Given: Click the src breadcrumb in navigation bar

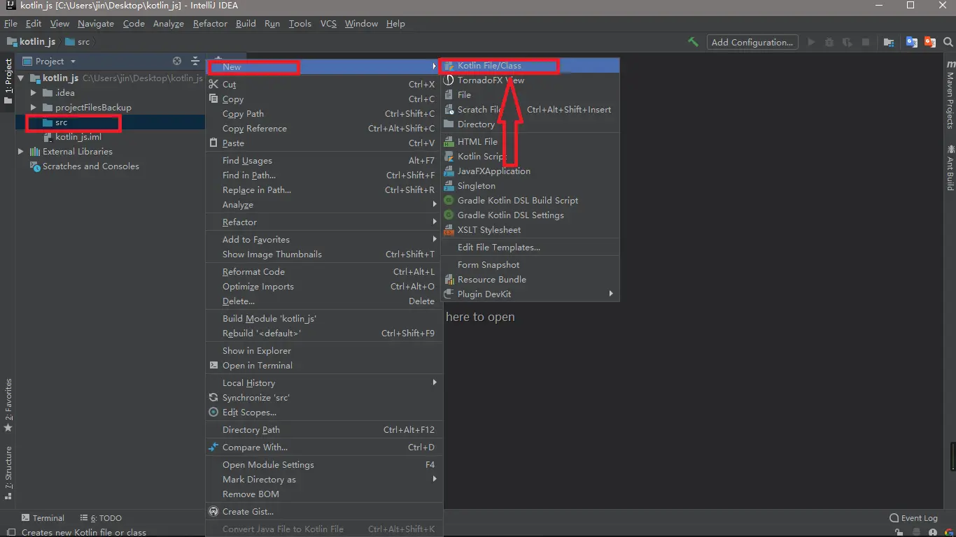Looking at the screenshot, I should coord(78,42).
